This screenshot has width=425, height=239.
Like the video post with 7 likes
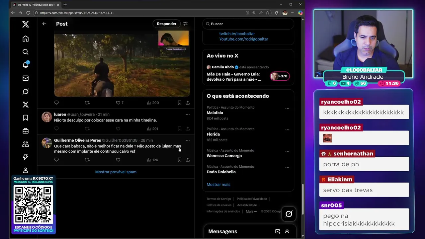click(120, 103)
